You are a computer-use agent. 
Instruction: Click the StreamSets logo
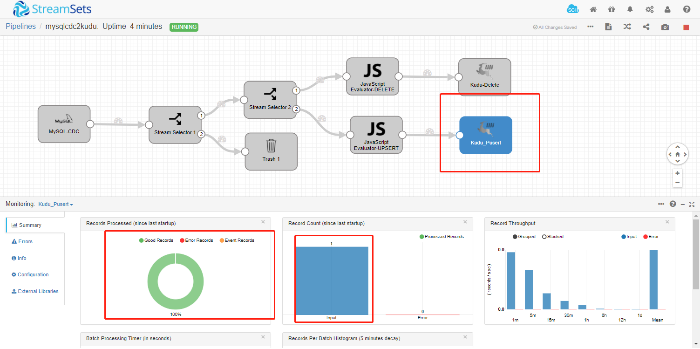coord(52,9)
